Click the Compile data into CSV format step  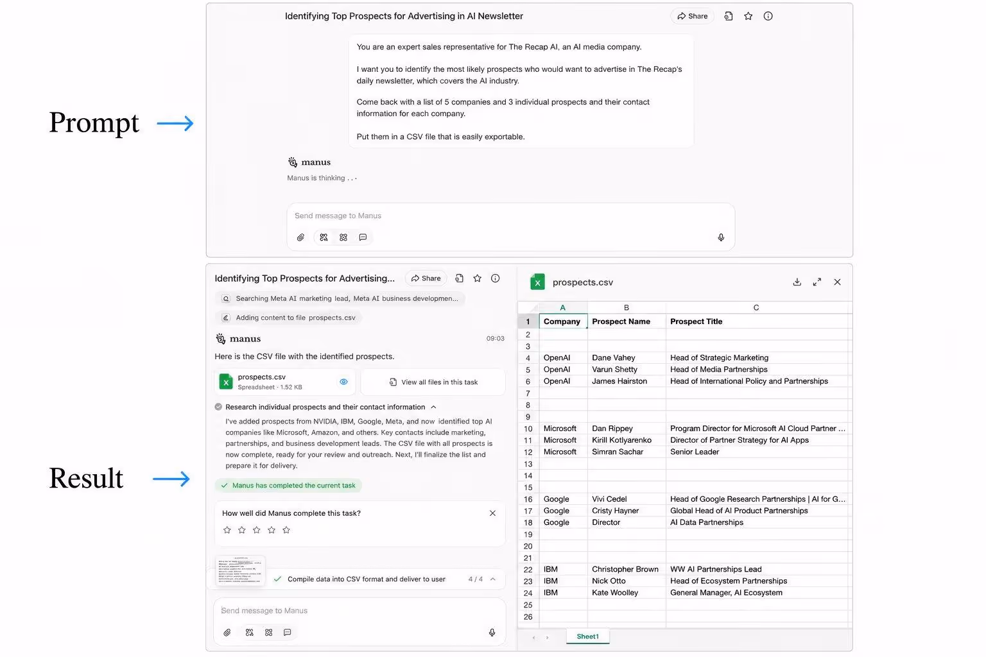(366, 579)
